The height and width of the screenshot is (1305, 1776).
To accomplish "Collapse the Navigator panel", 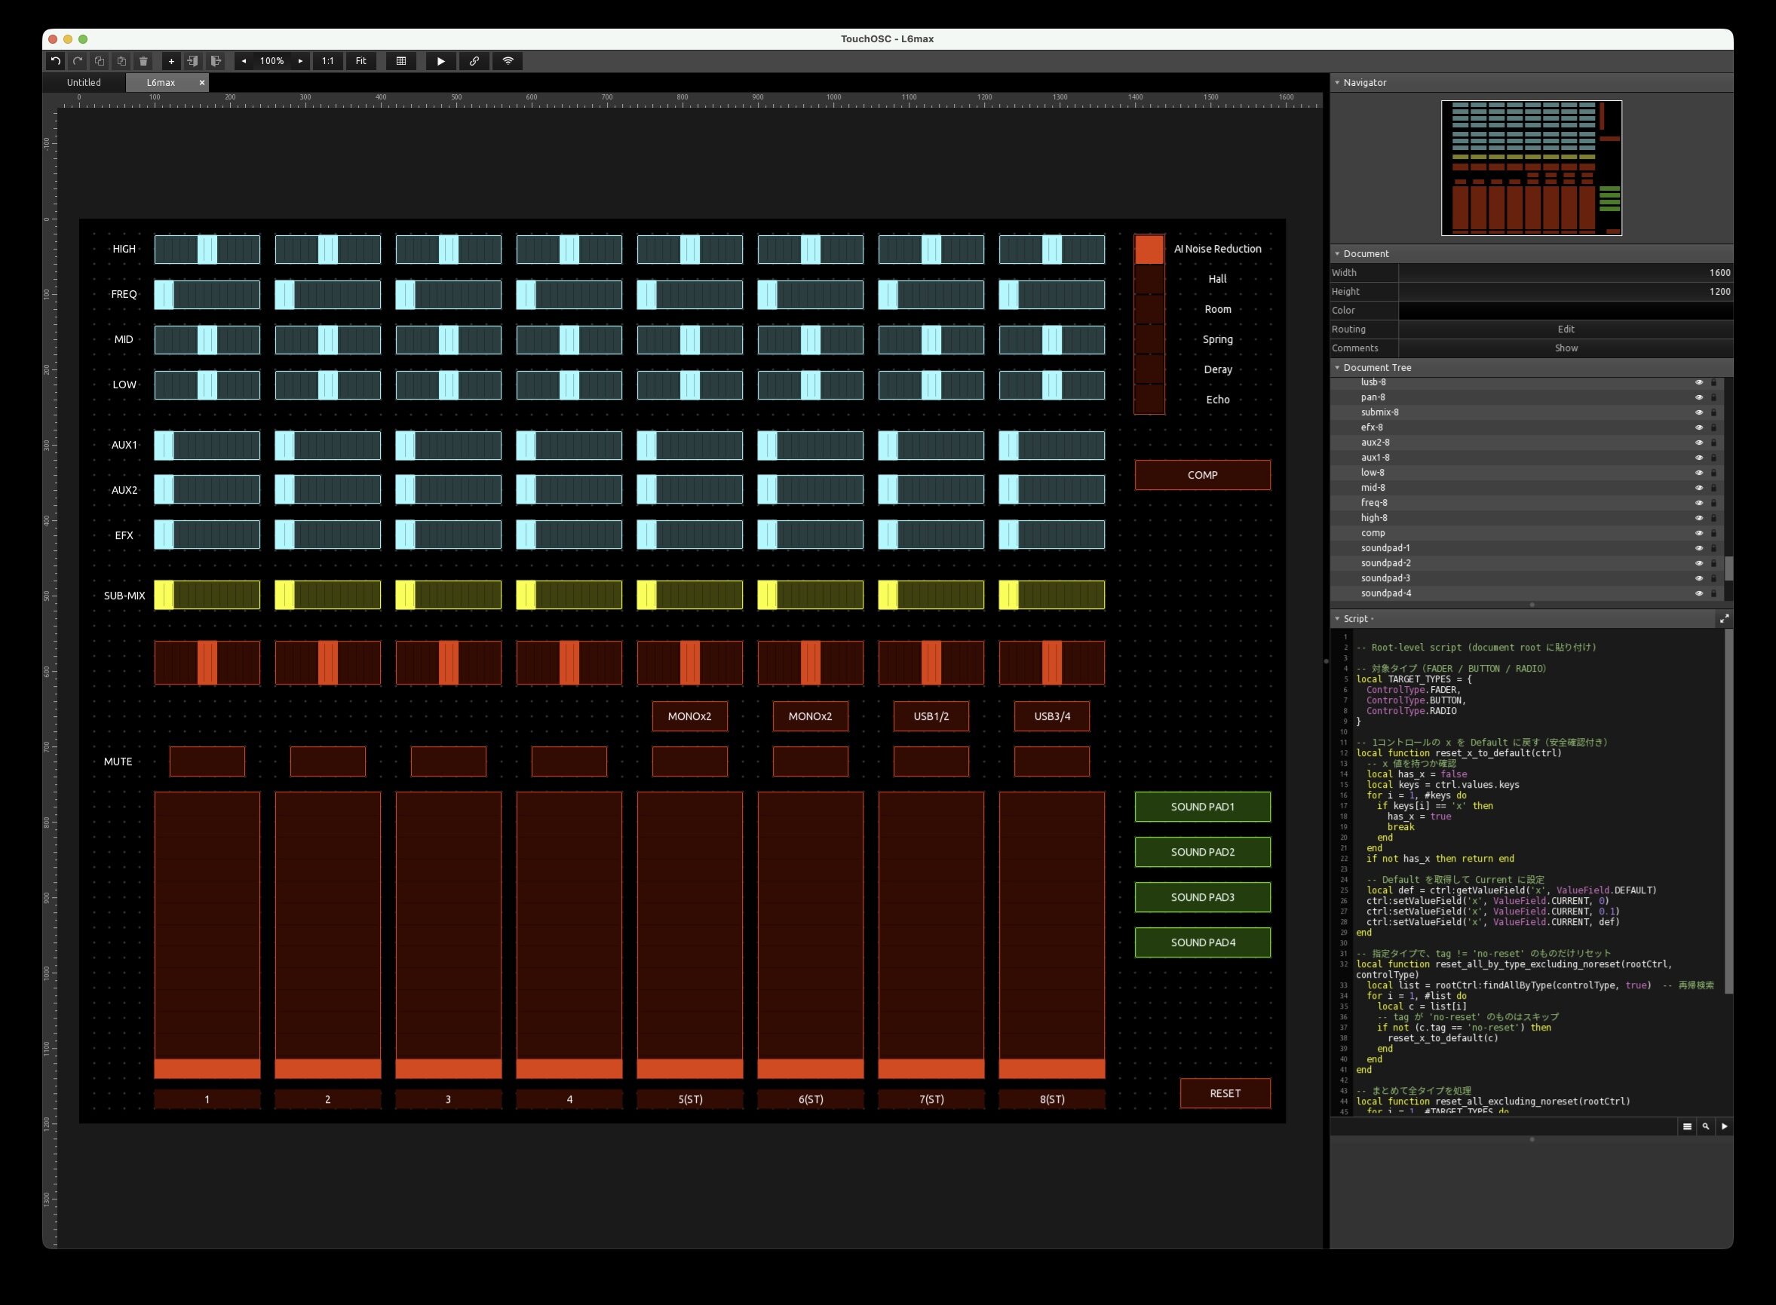I will coord(1338,82).
